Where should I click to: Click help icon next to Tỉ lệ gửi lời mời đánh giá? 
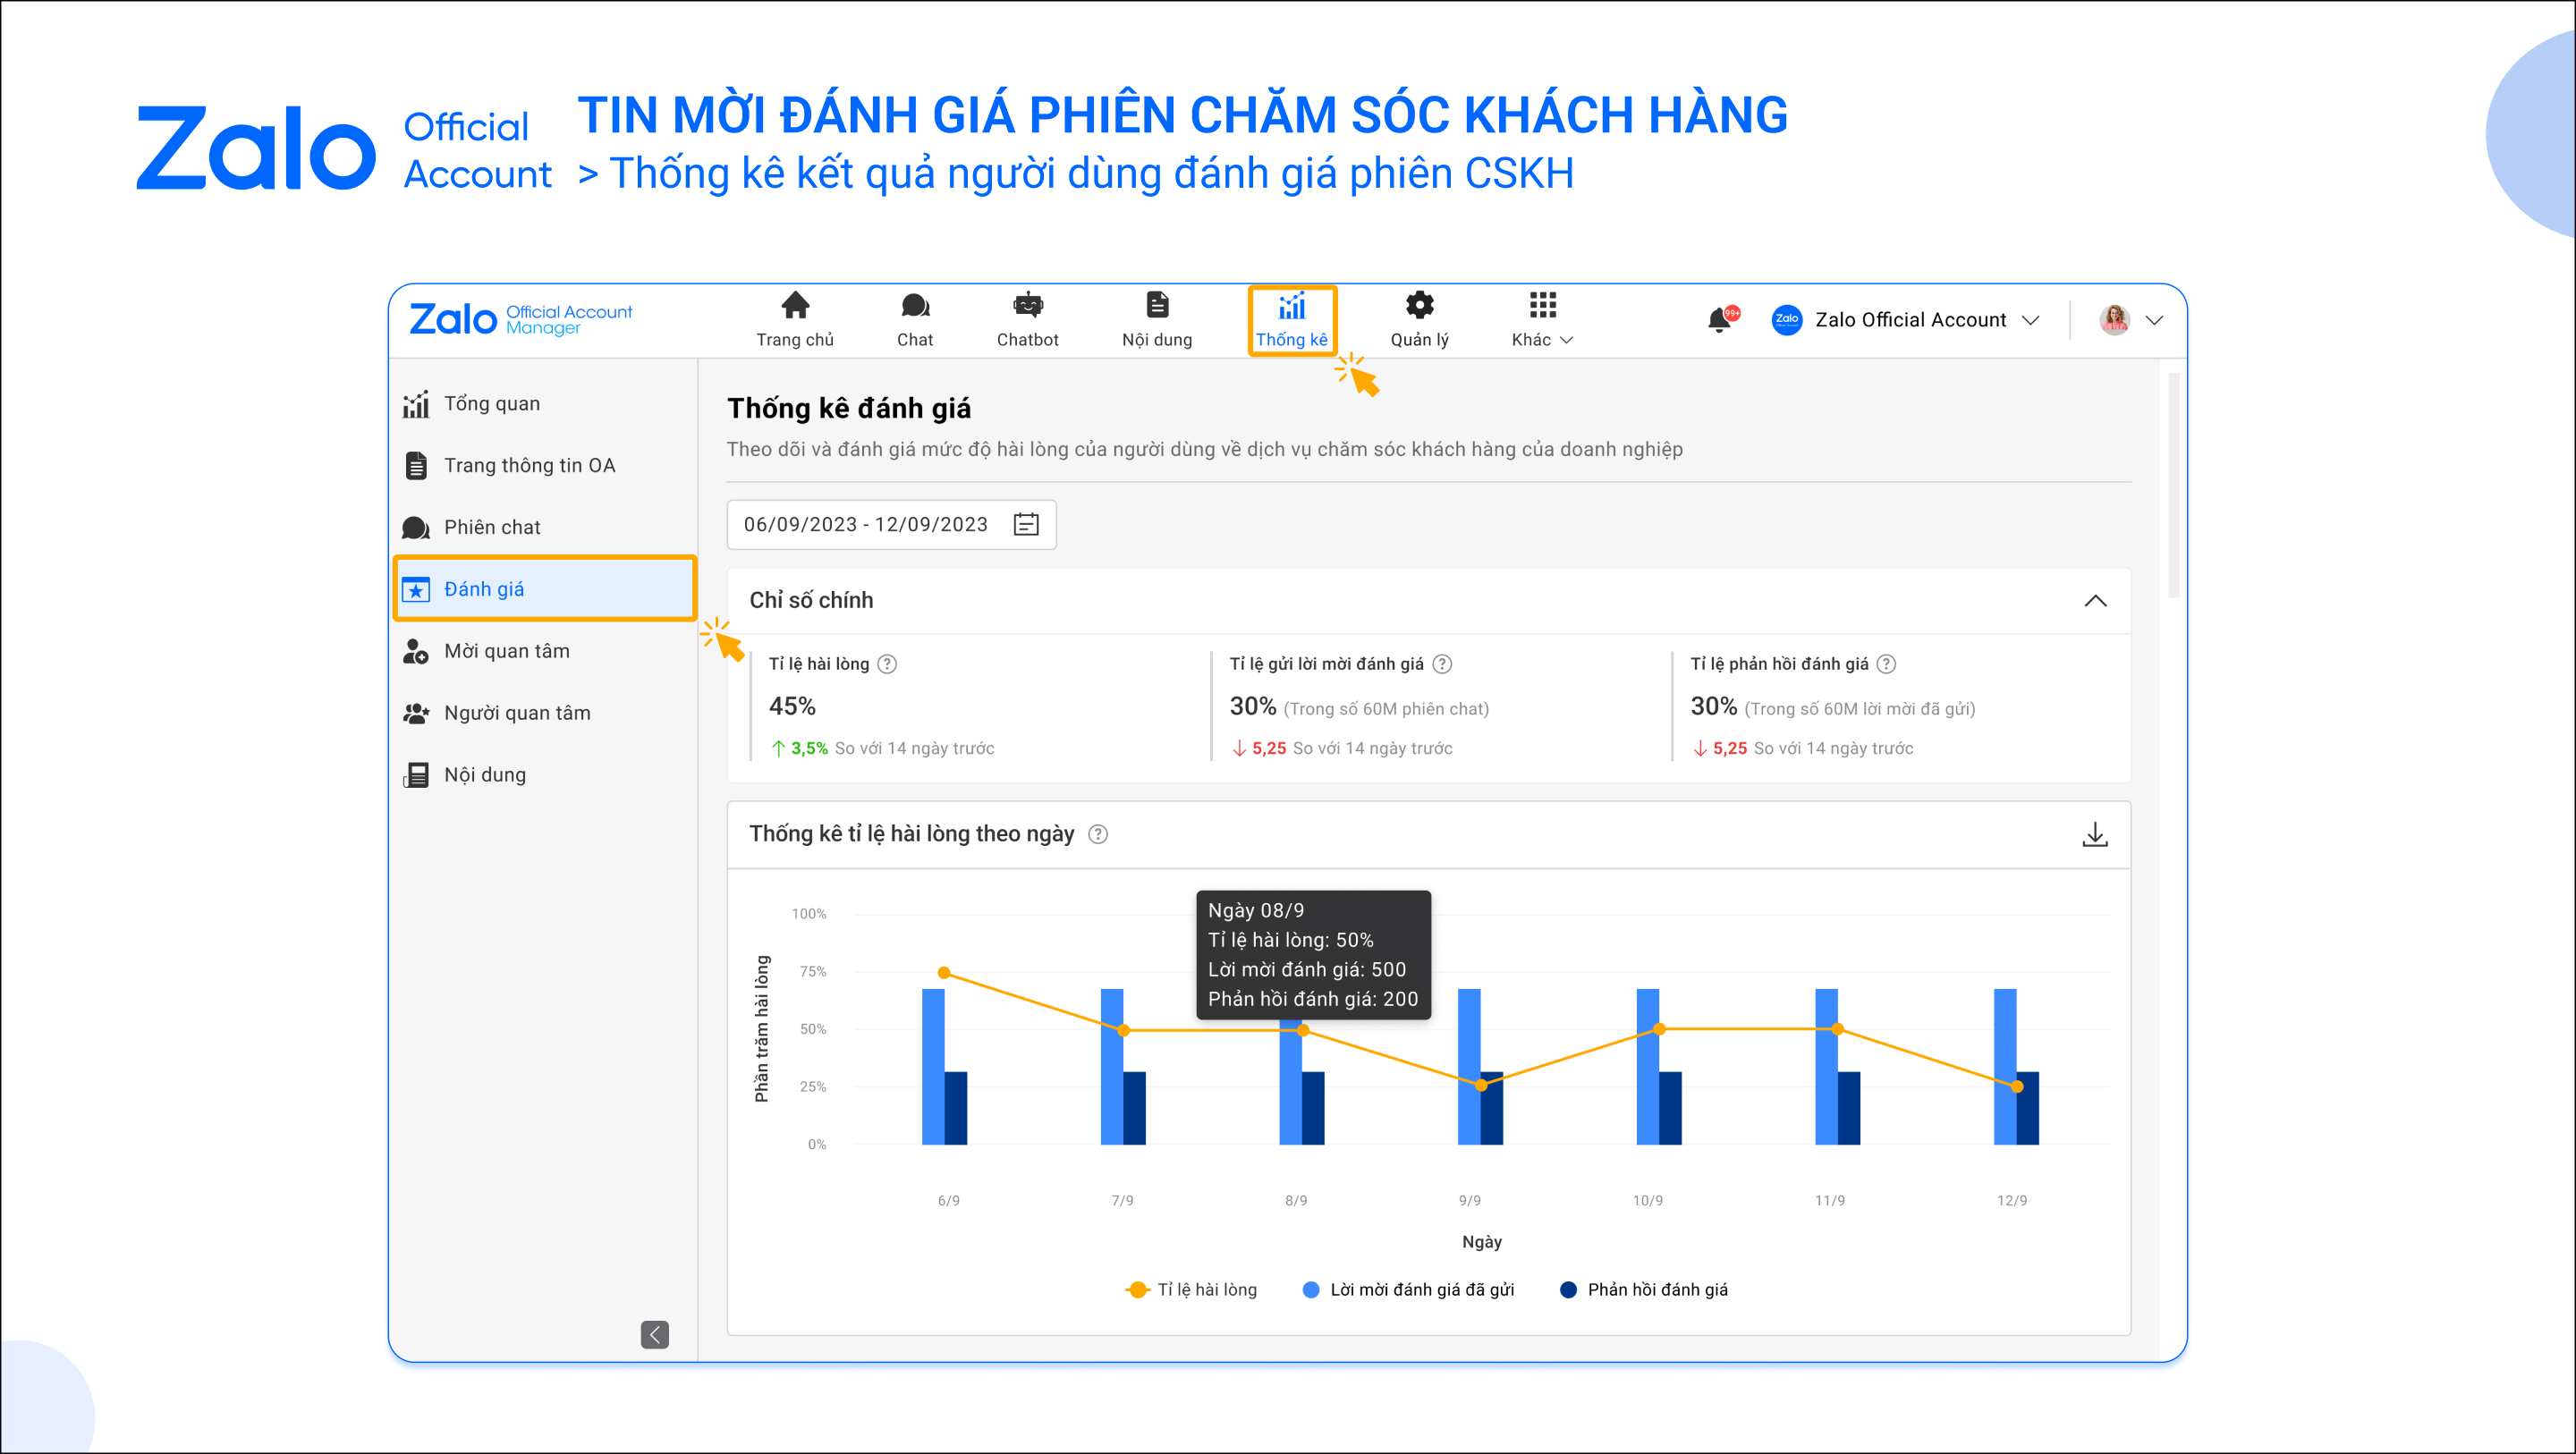[1442, 664]
